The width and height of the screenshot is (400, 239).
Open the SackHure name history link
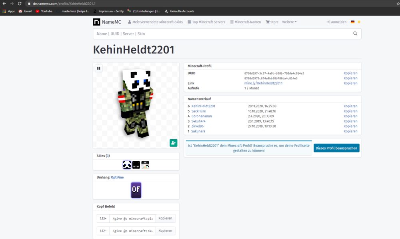click(198, 111)
